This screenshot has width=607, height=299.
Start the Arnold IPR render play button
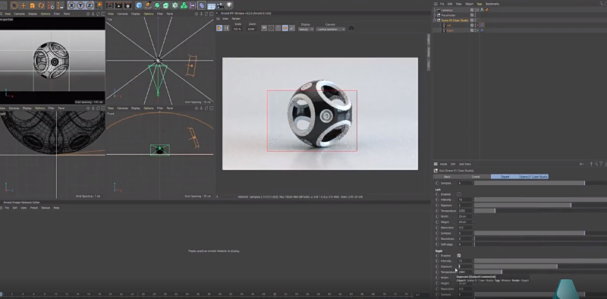(219, 28)
